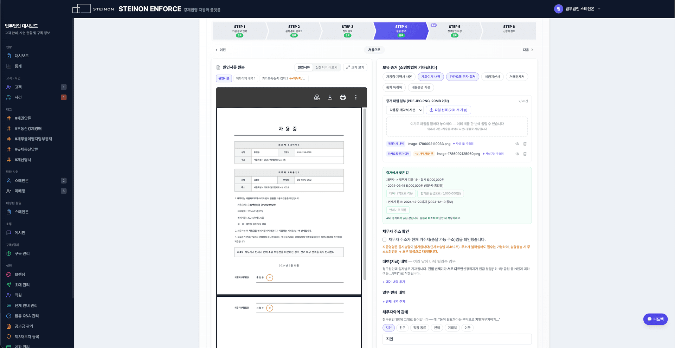Image resolution: width=675 pixels, height=348 pixels.
Task: Click the 크게 보기 button
Action: 355,67
